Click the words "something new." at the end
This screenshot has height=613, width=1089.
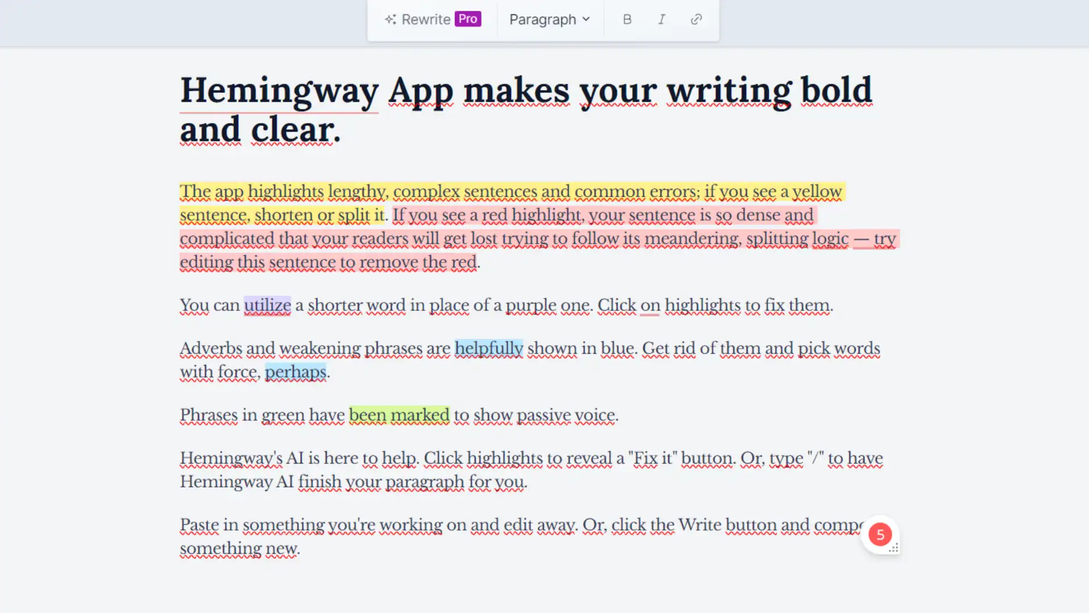[239, 549]
